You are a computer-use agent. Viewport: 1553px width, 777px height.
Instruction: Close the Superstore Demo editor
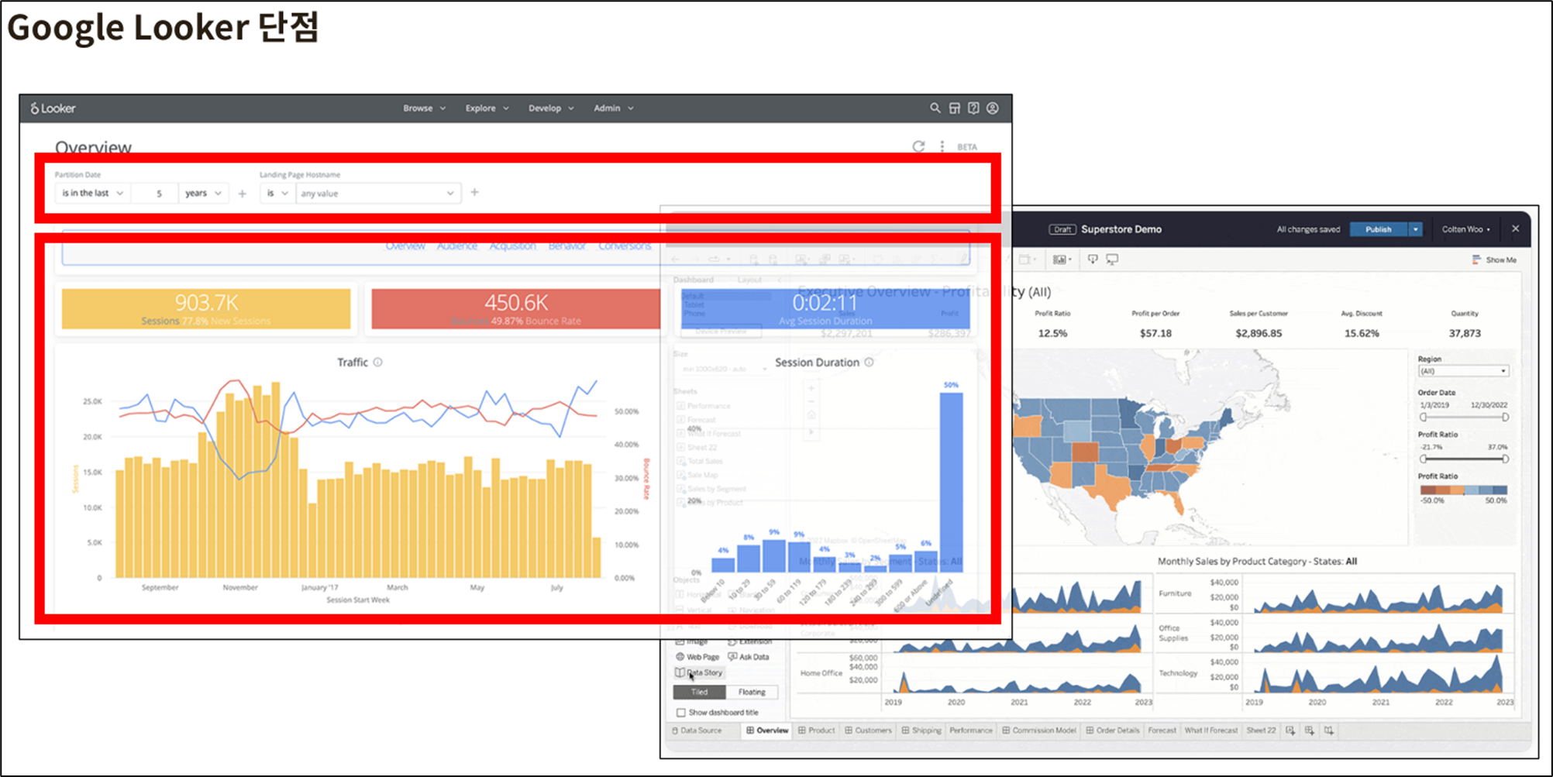[1516, 229]
